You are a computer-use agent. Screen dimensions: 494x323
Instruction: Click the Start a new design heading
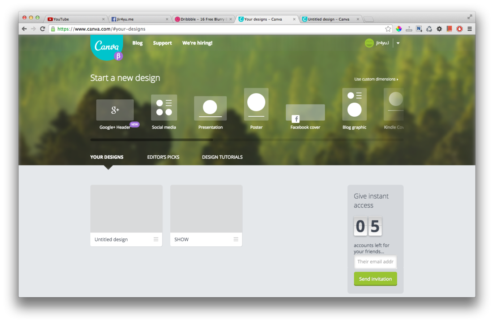125,78
